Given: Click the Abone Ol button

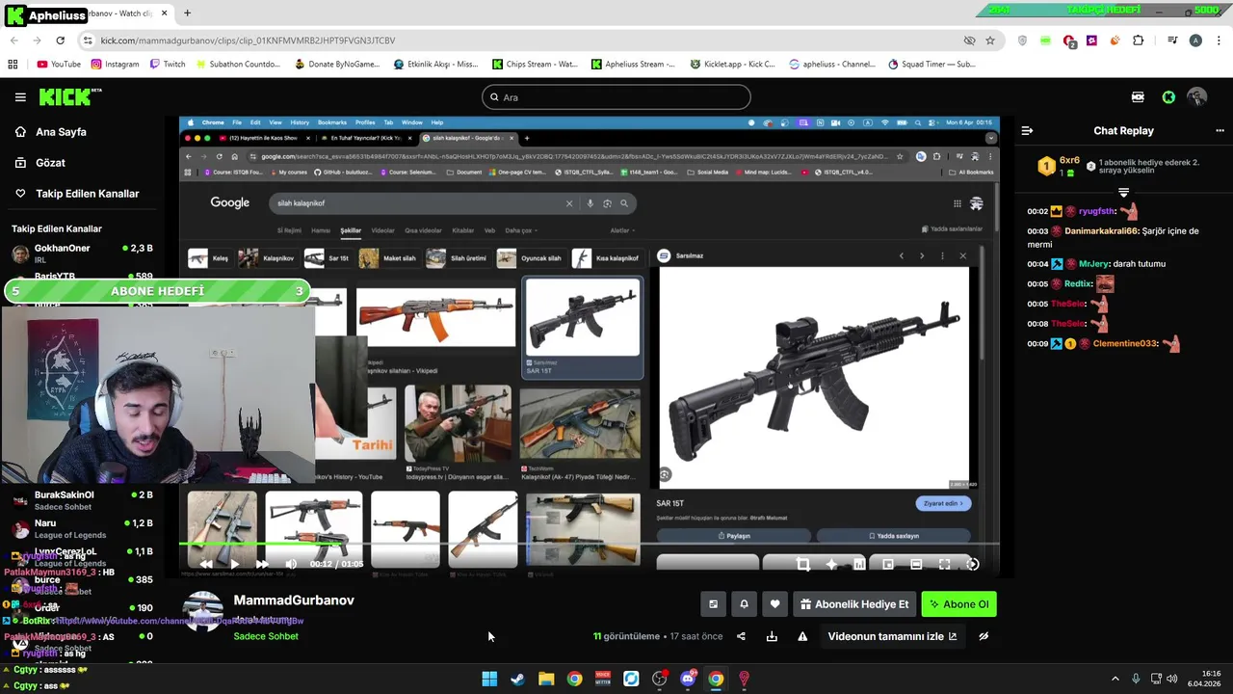Looking at the screenshot, I should tap(958, 604).
